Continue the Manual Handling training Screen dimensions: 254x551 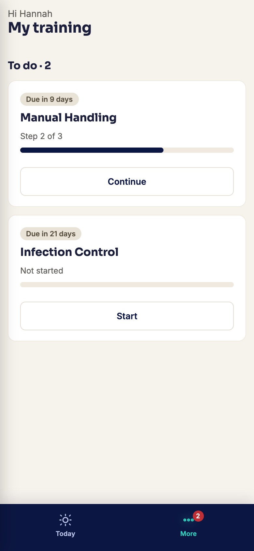pos(127,181)
